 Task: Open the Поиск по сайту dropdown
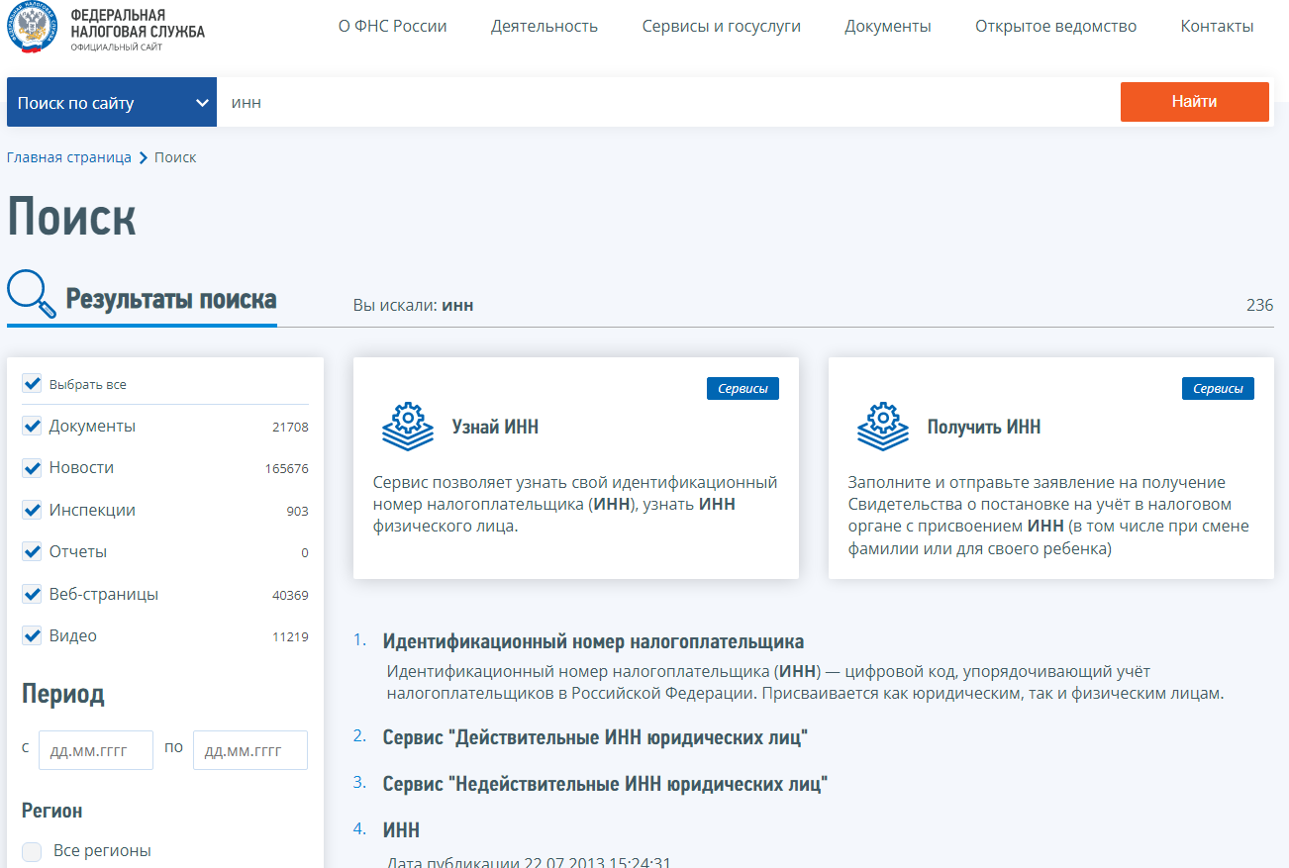(x=112, y=103)
